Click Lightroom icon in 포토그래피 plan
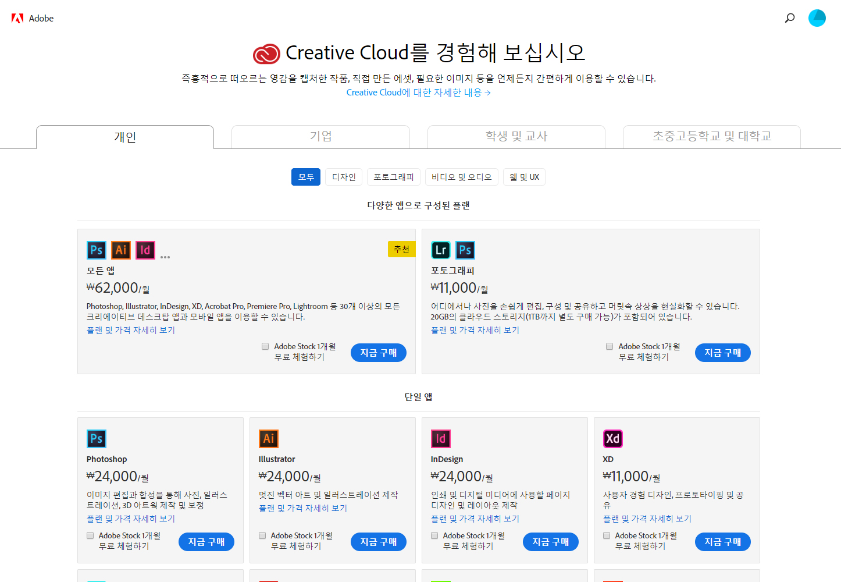The width and height of the screenshot is (841, 582). click(441, 250)
